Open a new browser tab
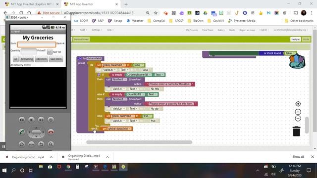The width and height of the screenshot is (317, 178). pyautogui.click(x=126, y=4)
